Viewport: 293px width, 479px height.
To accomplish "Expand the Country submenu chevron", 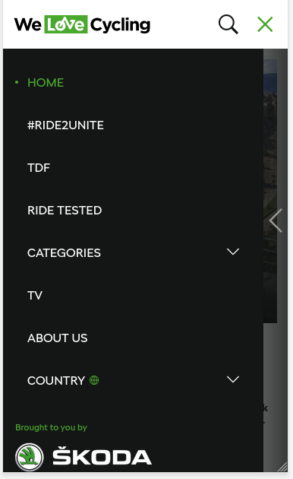I will [233, 379].
